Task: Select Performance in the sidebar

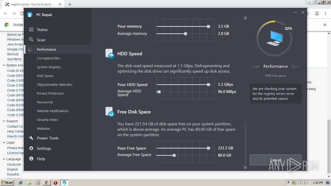Action: point(57,49)
